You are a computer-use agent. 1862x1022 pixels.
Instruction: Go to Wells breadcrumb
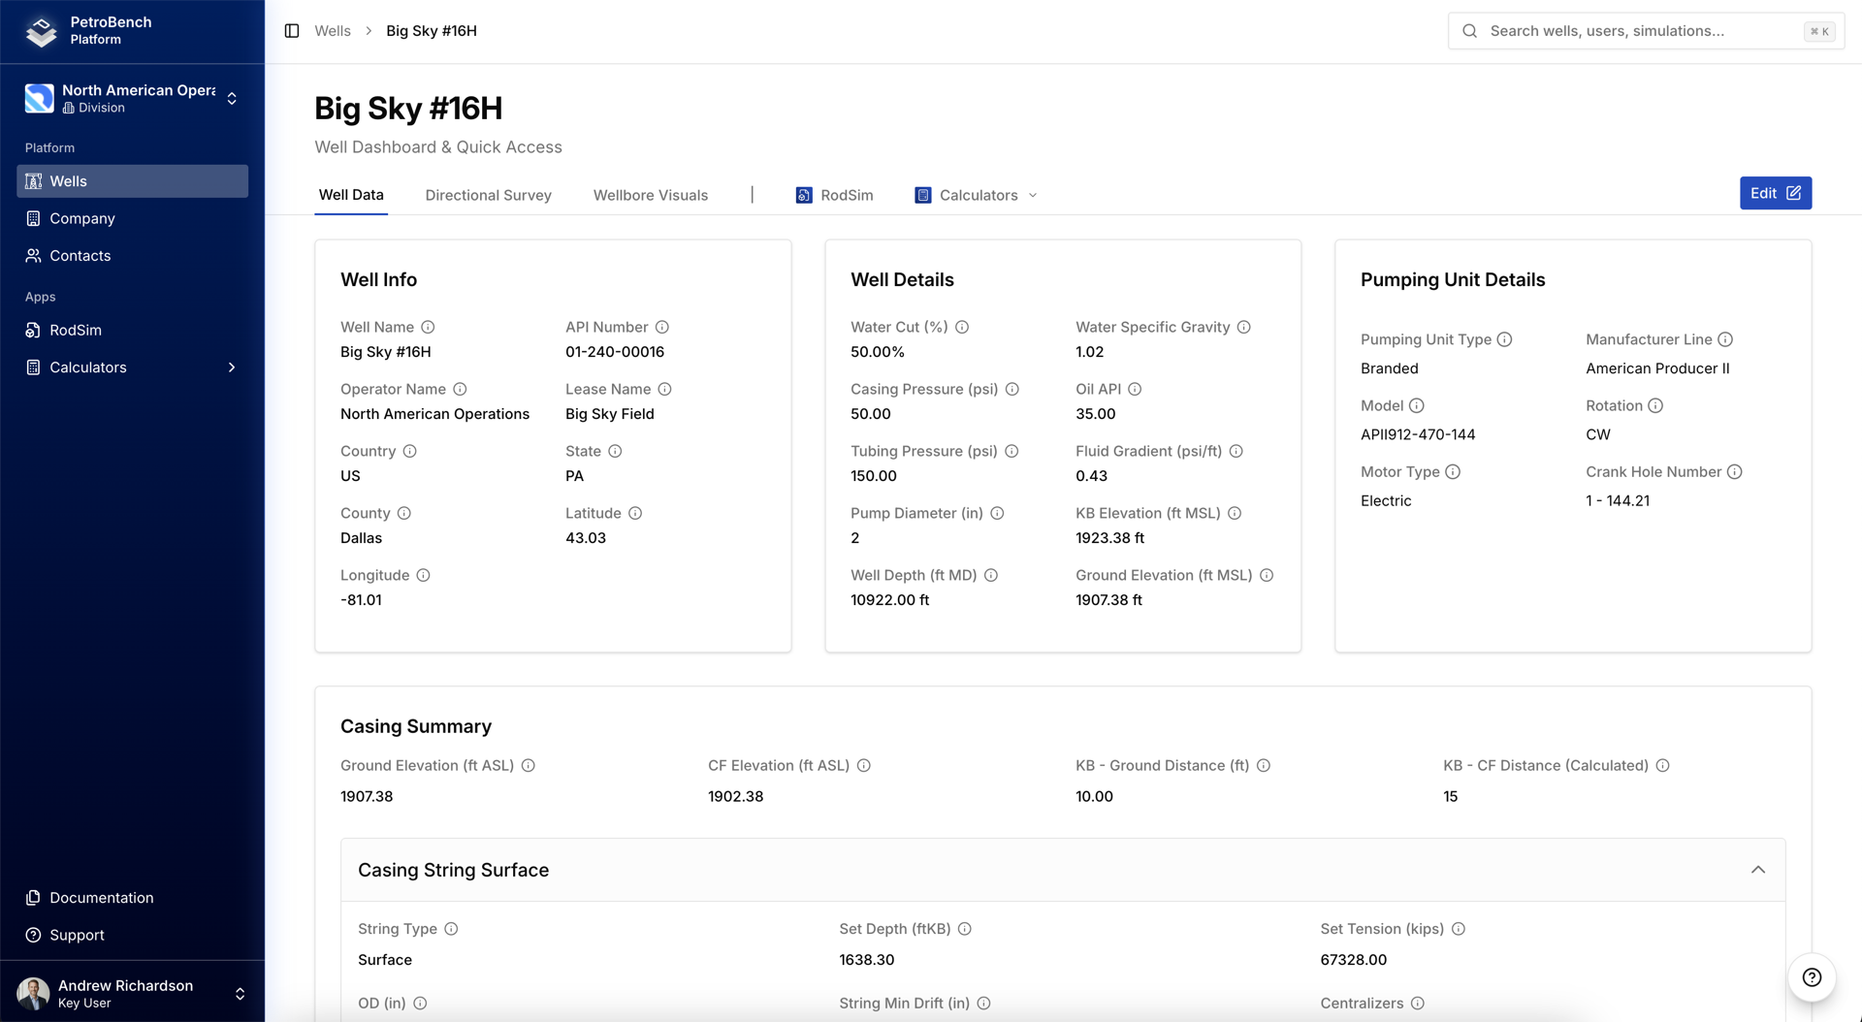click(x=332, y=31)
